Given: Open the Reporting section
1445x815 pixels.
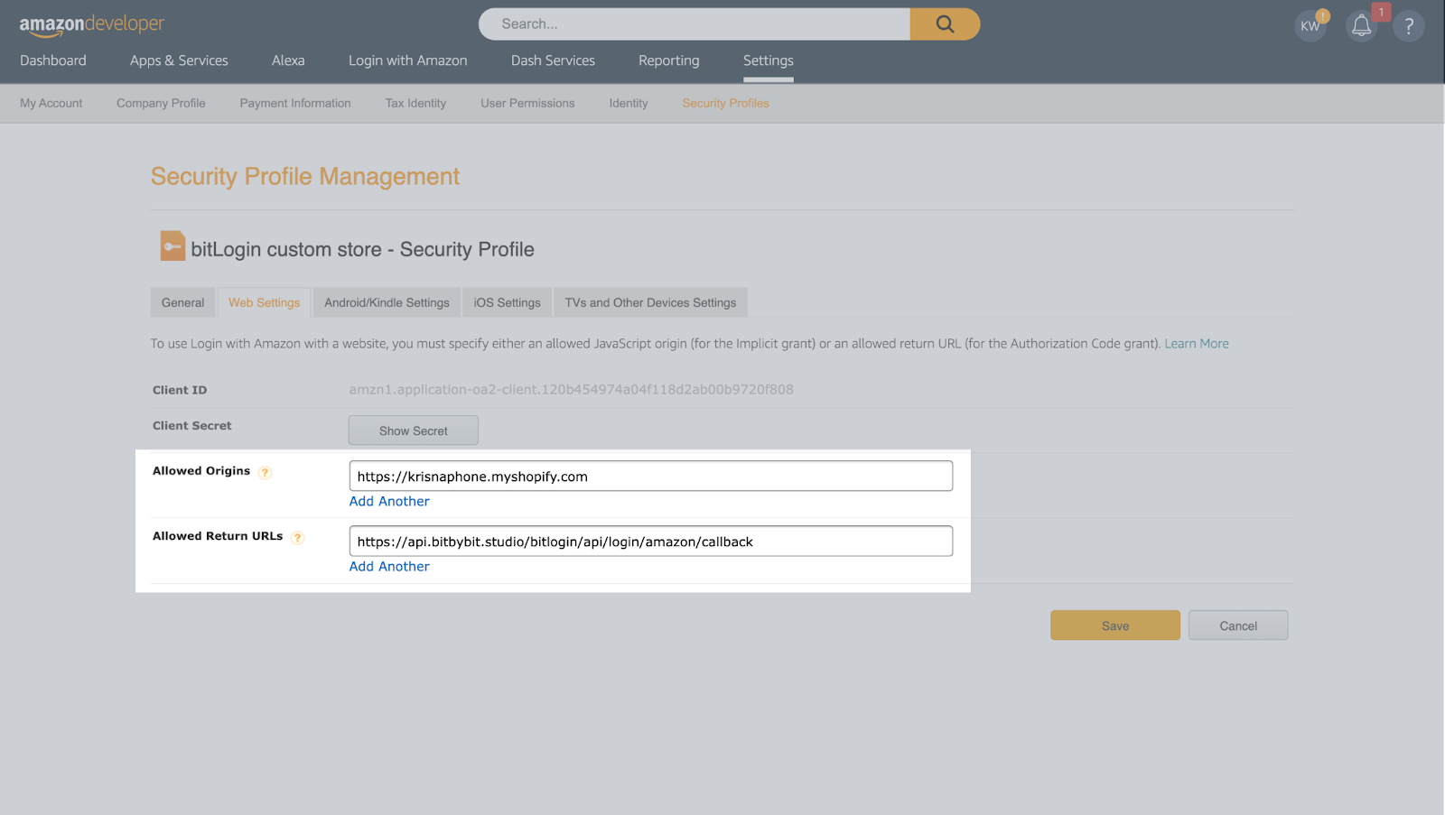Looking at the screenshot, I should 669,60.
